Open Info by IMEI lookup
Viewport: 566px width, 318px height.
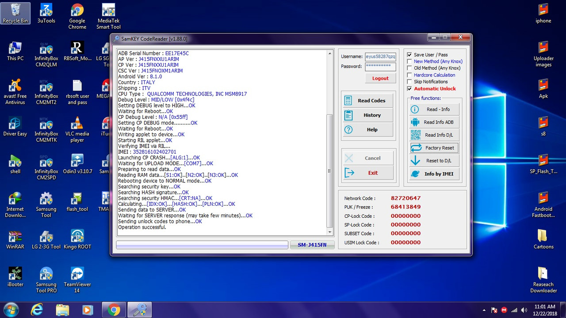pyautogui.click(x=434, y=174)
